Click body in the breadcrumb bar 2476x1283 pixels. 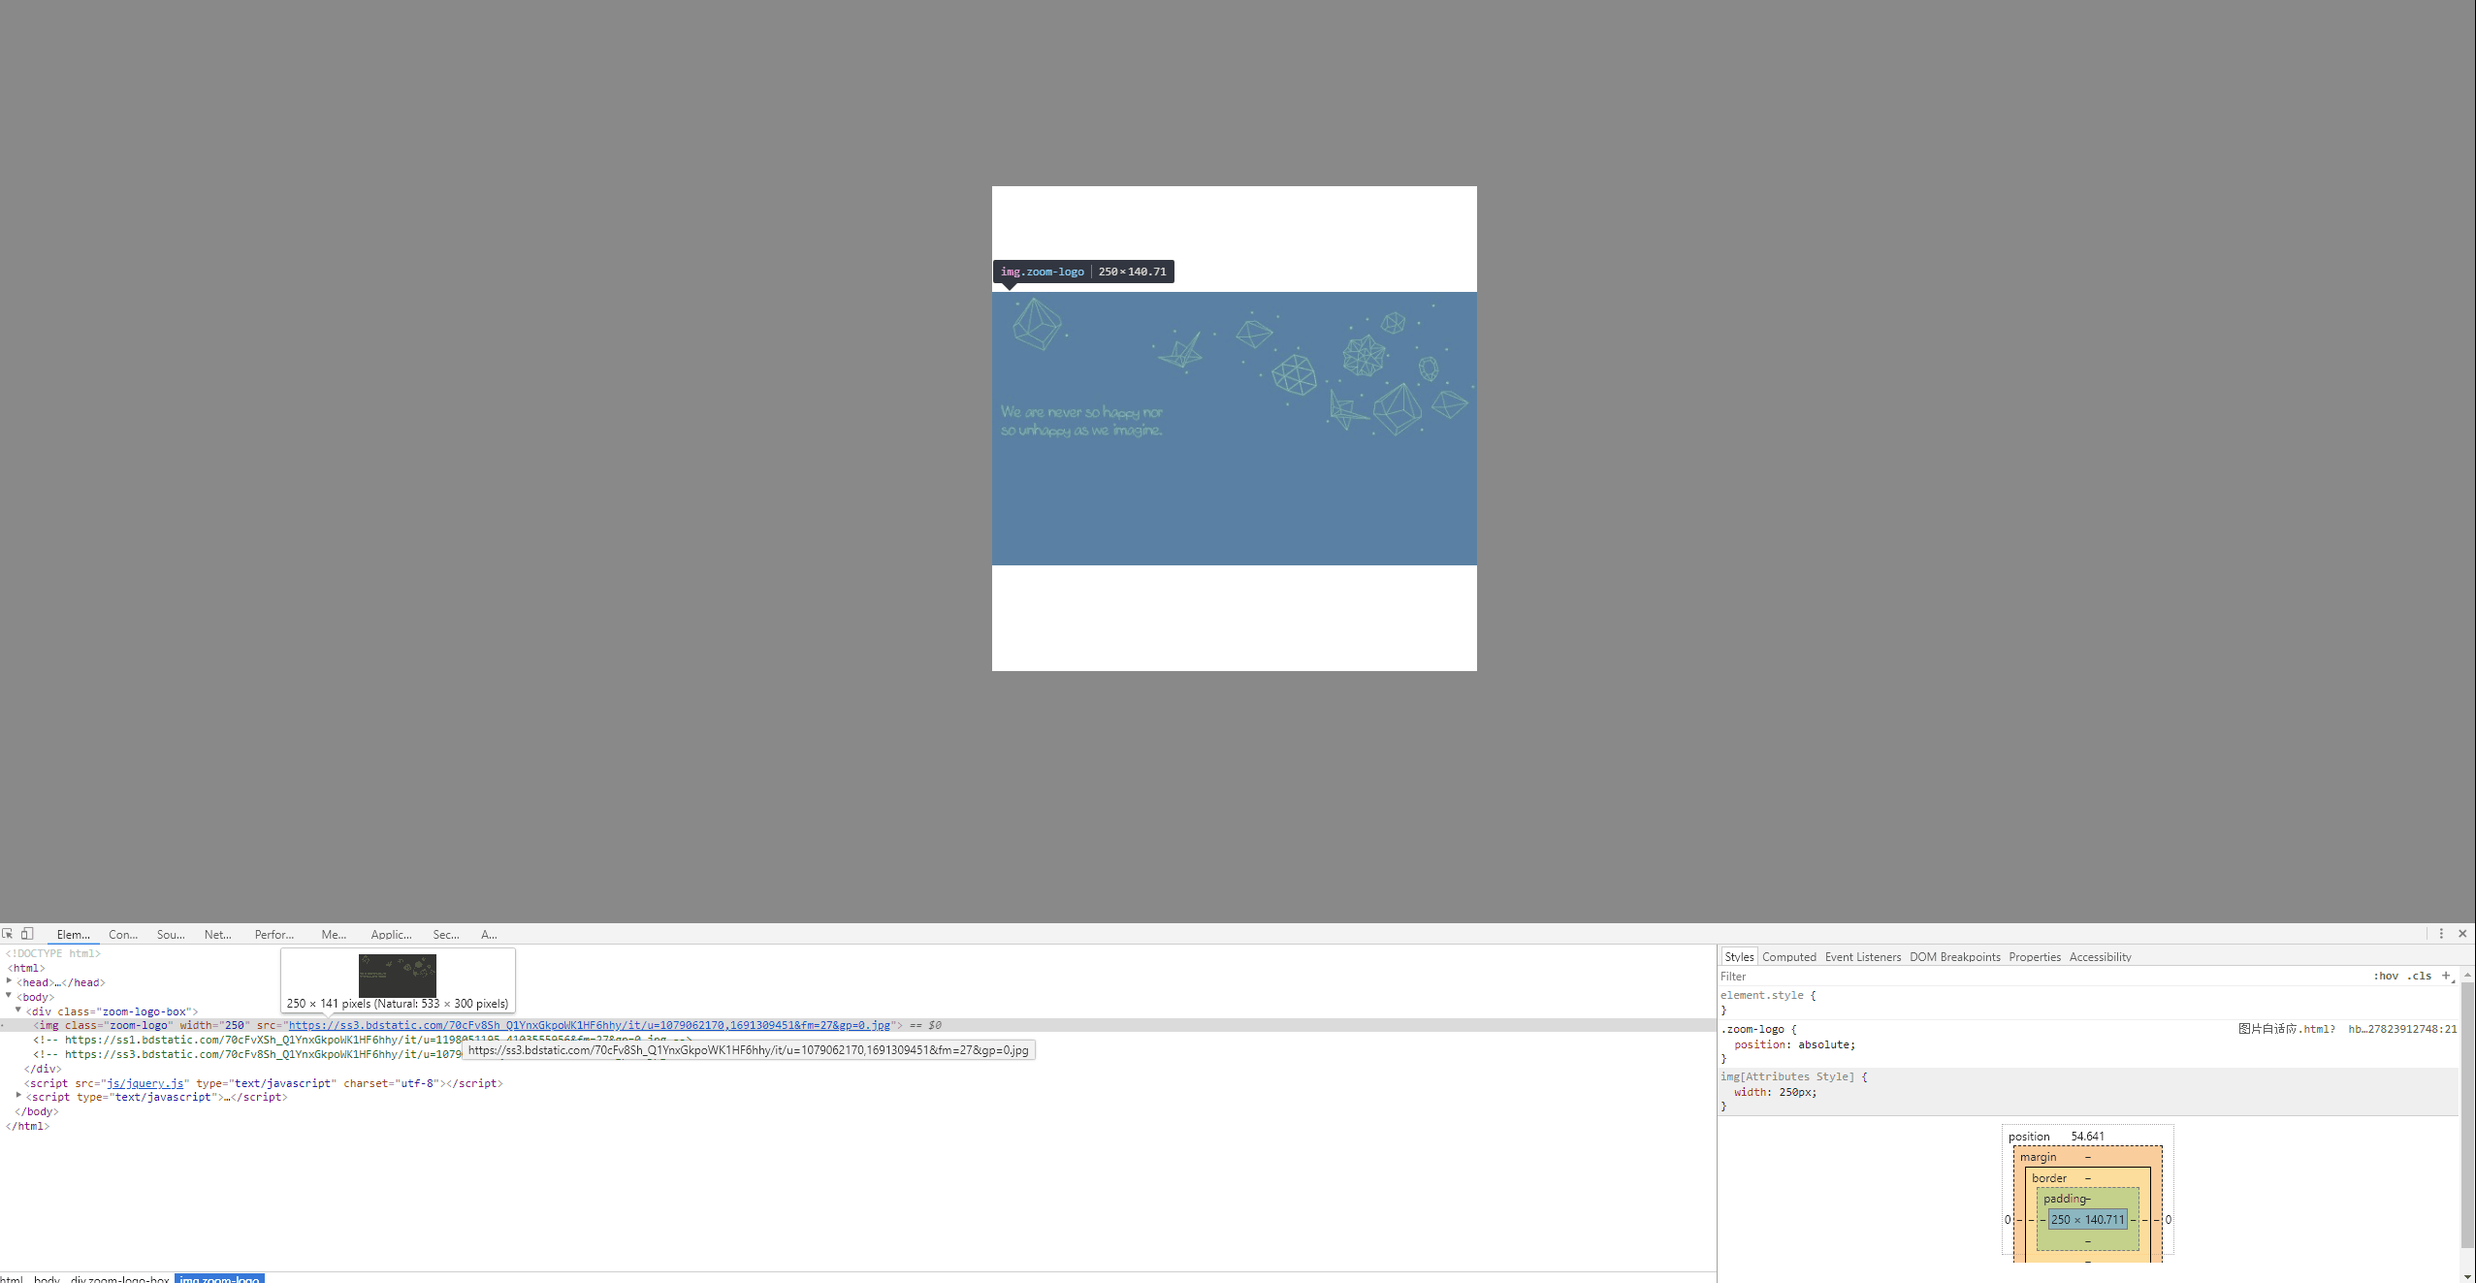47,1278
